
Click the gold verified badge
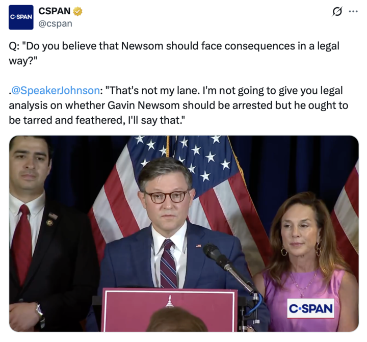(77, 11)
